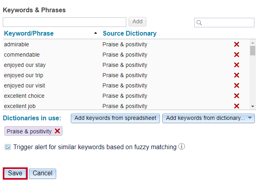Click the magnifier icon in search box
Image resolution: width=260 pixels, height=184 pixels.
199,23
